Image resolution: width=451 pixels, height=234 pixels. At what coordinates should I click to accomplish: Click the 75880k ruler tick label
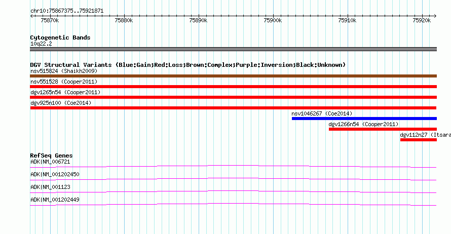pos(124,20)
